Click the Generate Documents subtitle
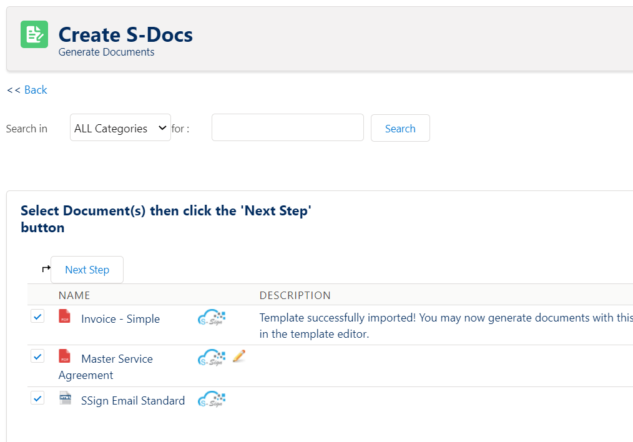This screenshot has height=442, width=633. point(106,52)
